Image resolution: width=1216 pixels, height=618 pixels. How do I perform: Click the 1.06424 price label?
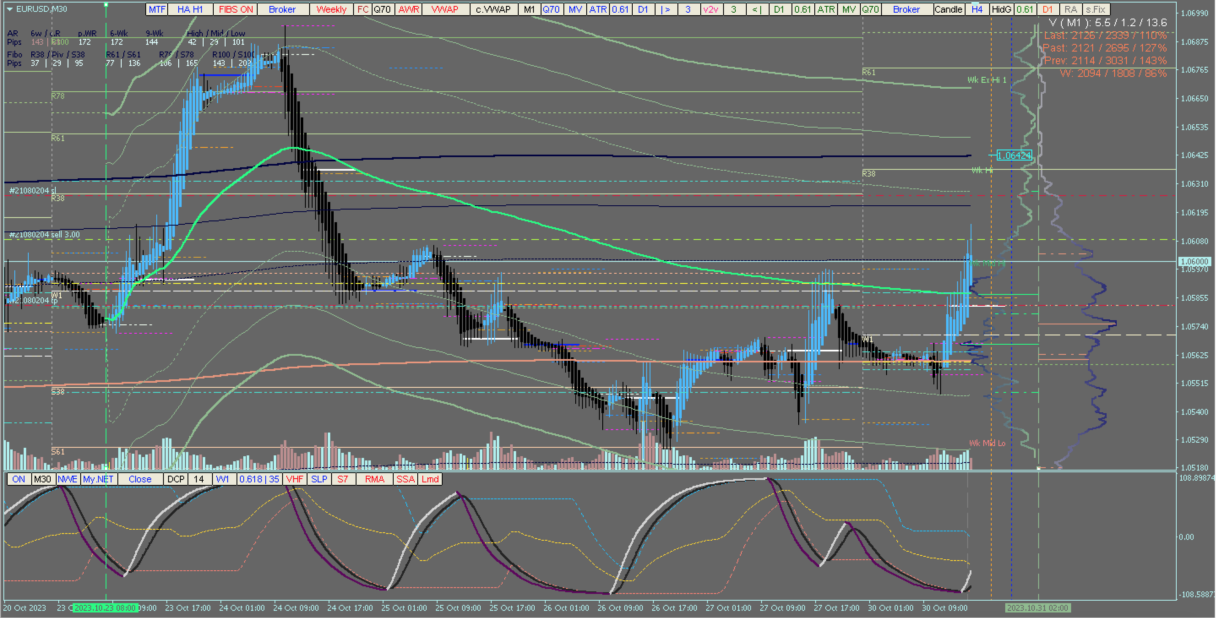tap(1014, 155)
